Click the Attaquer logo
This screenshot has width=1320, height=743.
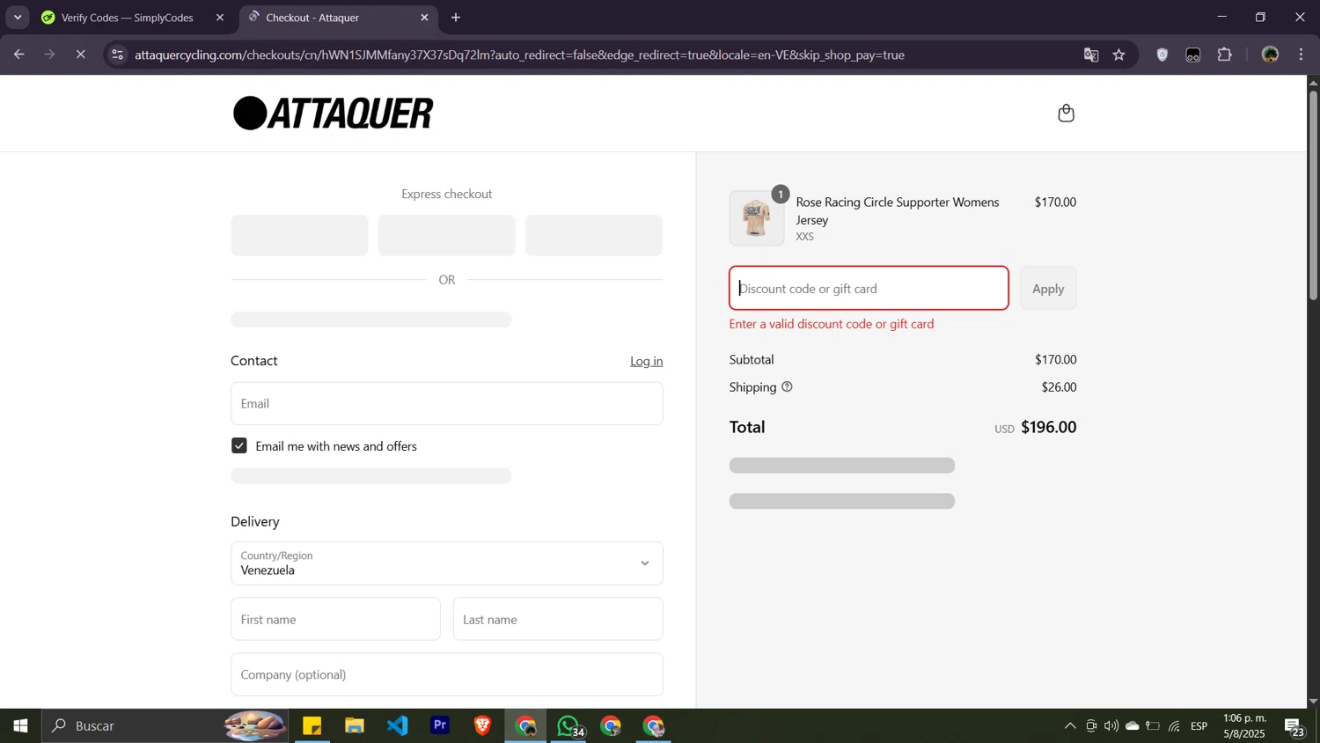click(x=334, y=113)
